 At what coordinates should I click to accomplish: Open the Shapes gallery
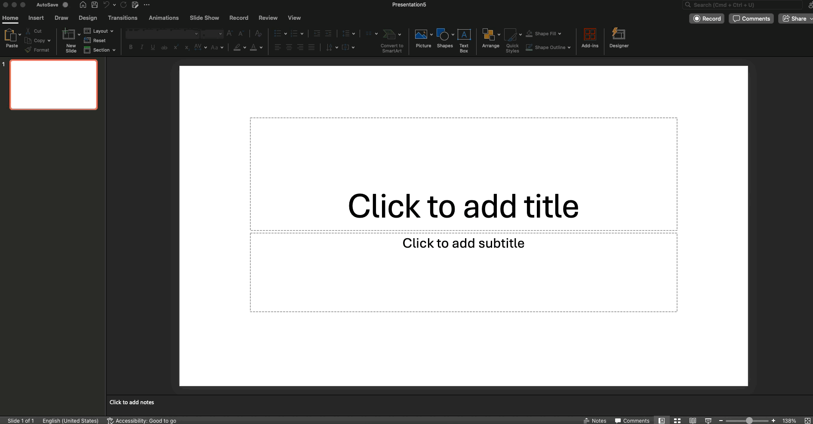[x=444, y=39]
